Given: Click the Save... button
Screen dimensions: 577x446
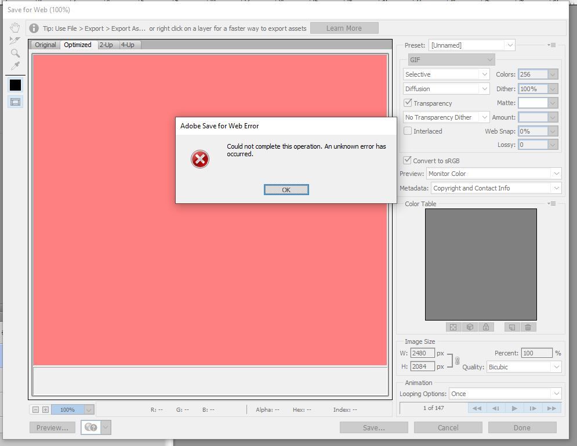Looking at the screenshot, I should tap(374, 427).
